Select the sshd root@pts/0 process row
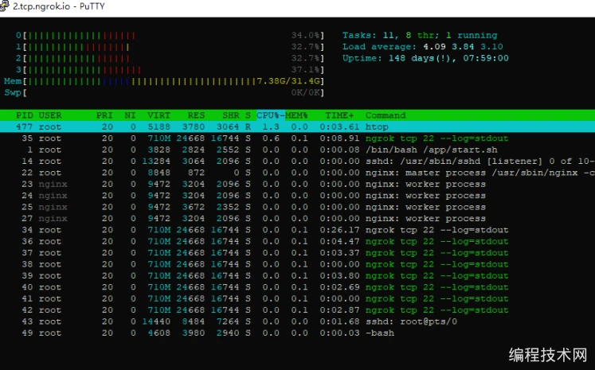The image size is (595, 370). (x=239, y=321)
